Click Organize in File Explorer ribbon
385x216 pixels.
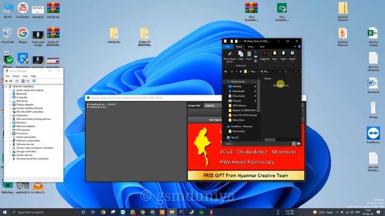point(265,56)
